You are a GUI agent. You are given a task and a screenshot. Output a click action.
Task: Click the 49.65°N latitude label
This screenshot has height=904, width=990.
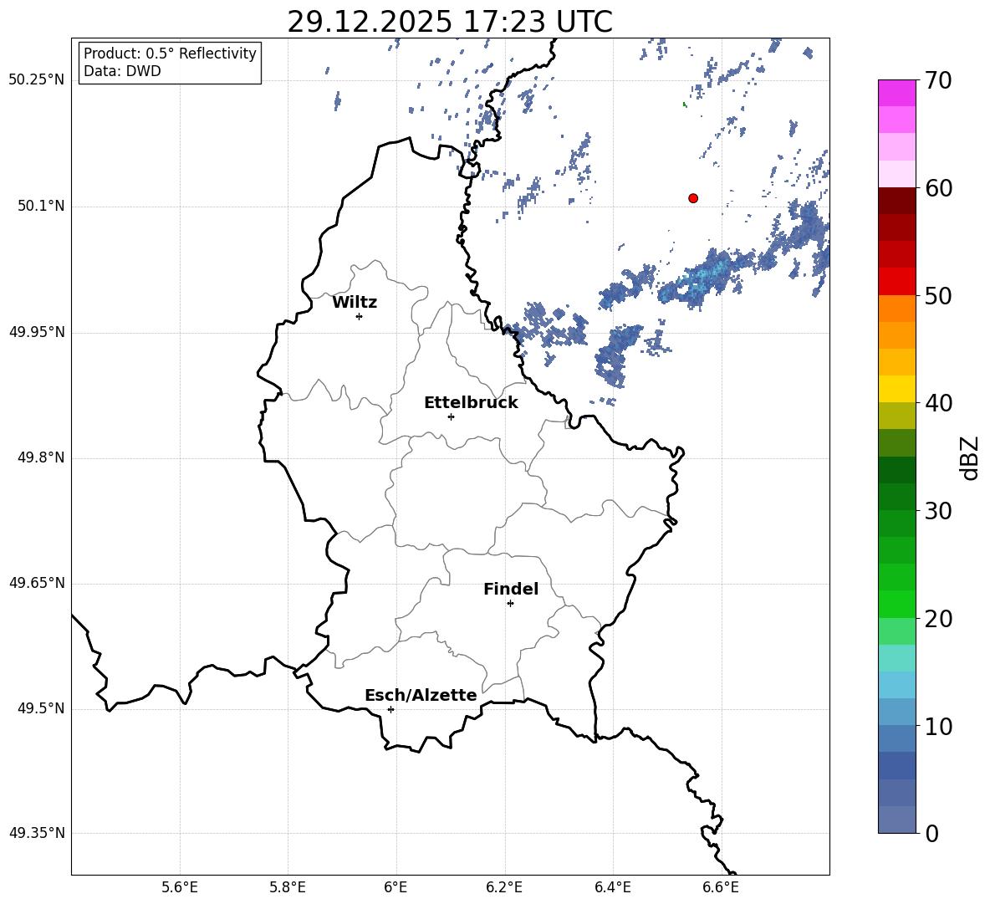37,582
